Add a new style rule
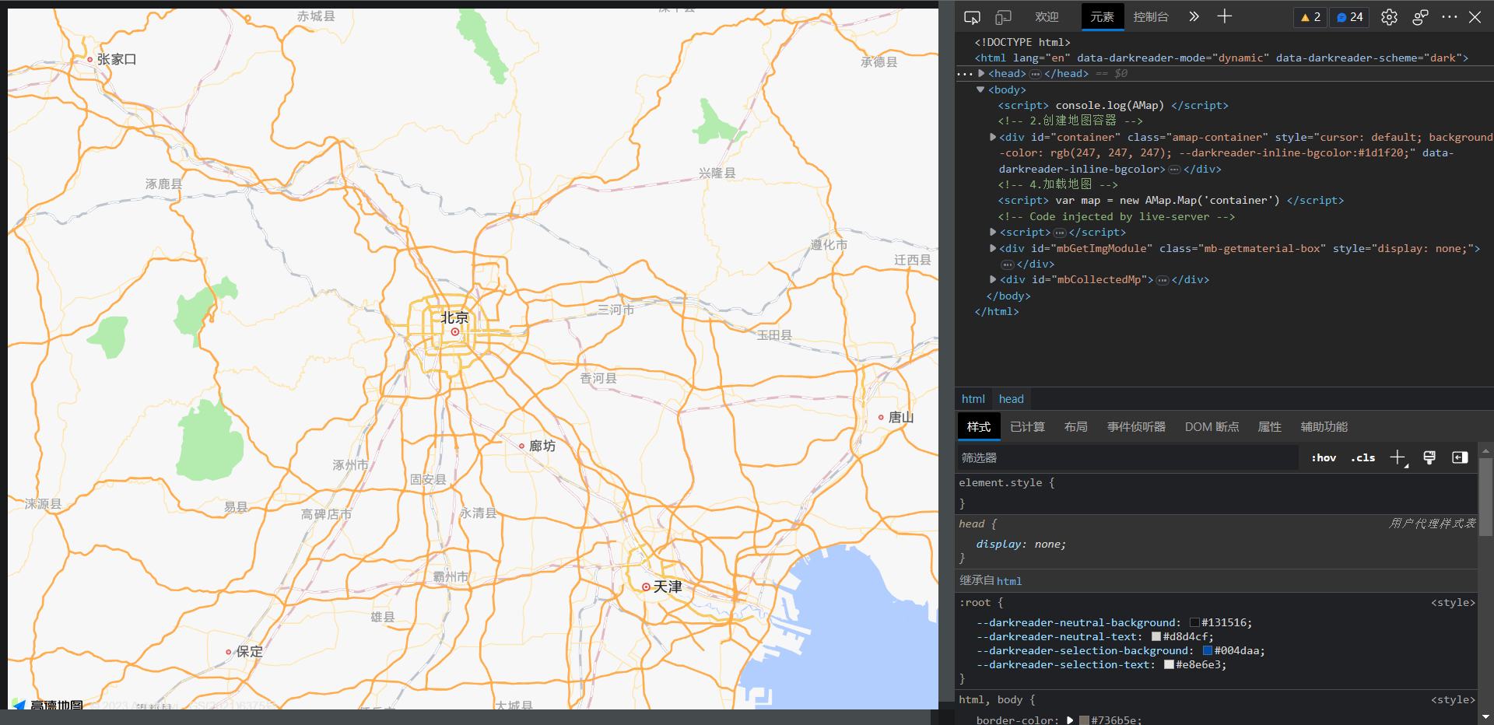 [1398, 457]
